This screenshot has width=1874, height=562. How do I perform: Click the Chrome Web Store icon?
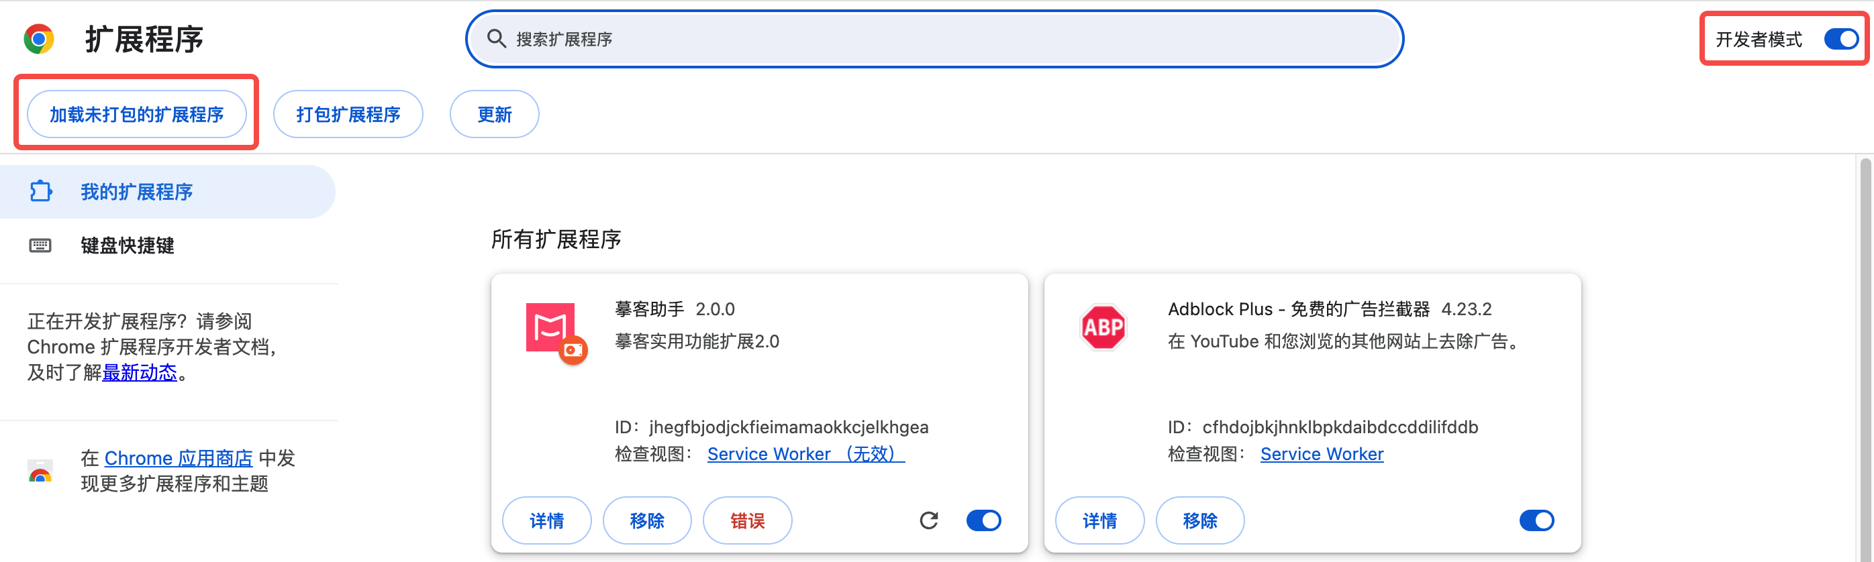pyautogui.click(x=40, y=471)
